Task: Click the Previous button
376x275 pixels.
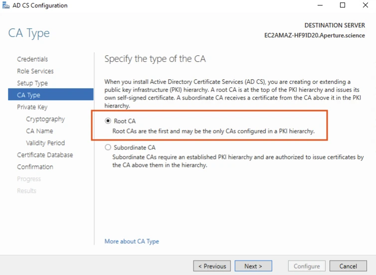Action: [x=212, y=266]
